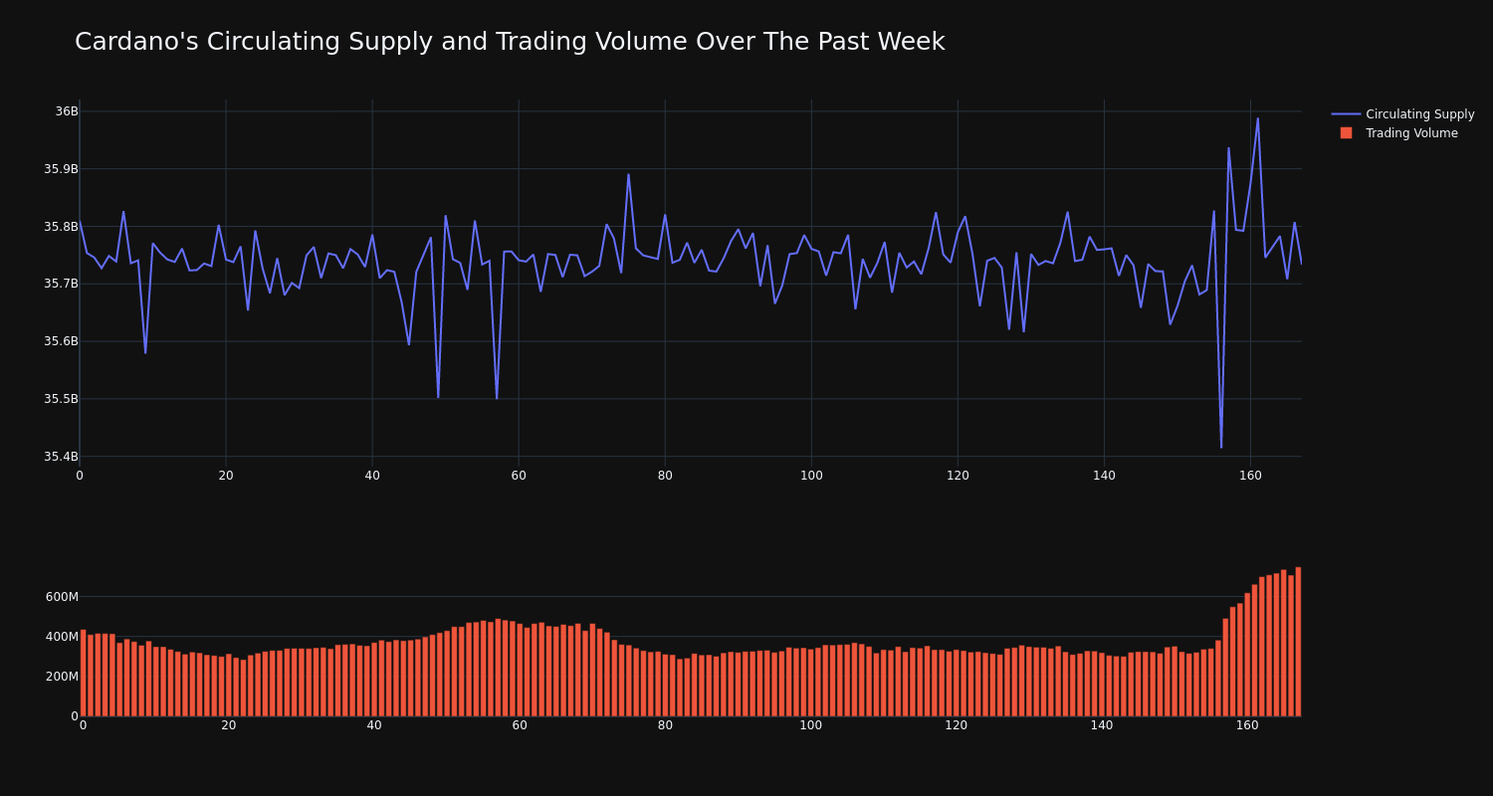Click the 35.8B y-axis label
The width and height of the screenshot is (1493, 796).
pyautogui.click(x=61, y=227)
